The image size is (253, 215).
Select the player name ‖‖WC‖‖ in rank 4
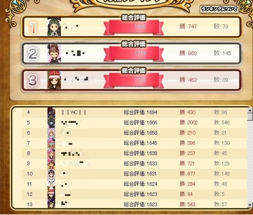coord(74,112)
